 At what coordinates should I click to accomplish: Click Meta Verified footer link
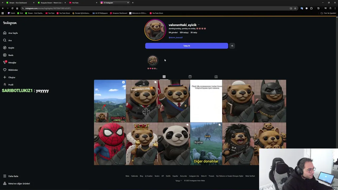(x=250, y=176)
